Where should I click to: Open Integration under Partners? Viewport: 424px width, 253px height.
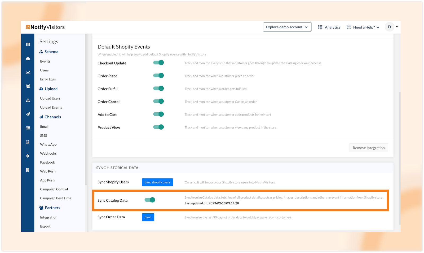pos(49,217)
